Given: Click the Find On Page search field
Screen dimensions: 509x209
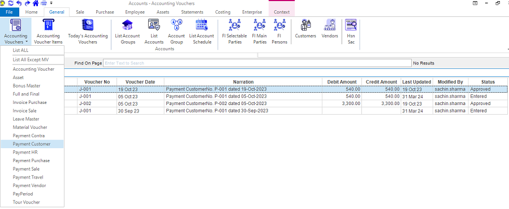Looking at the screenshot, I should click(257, 63).
